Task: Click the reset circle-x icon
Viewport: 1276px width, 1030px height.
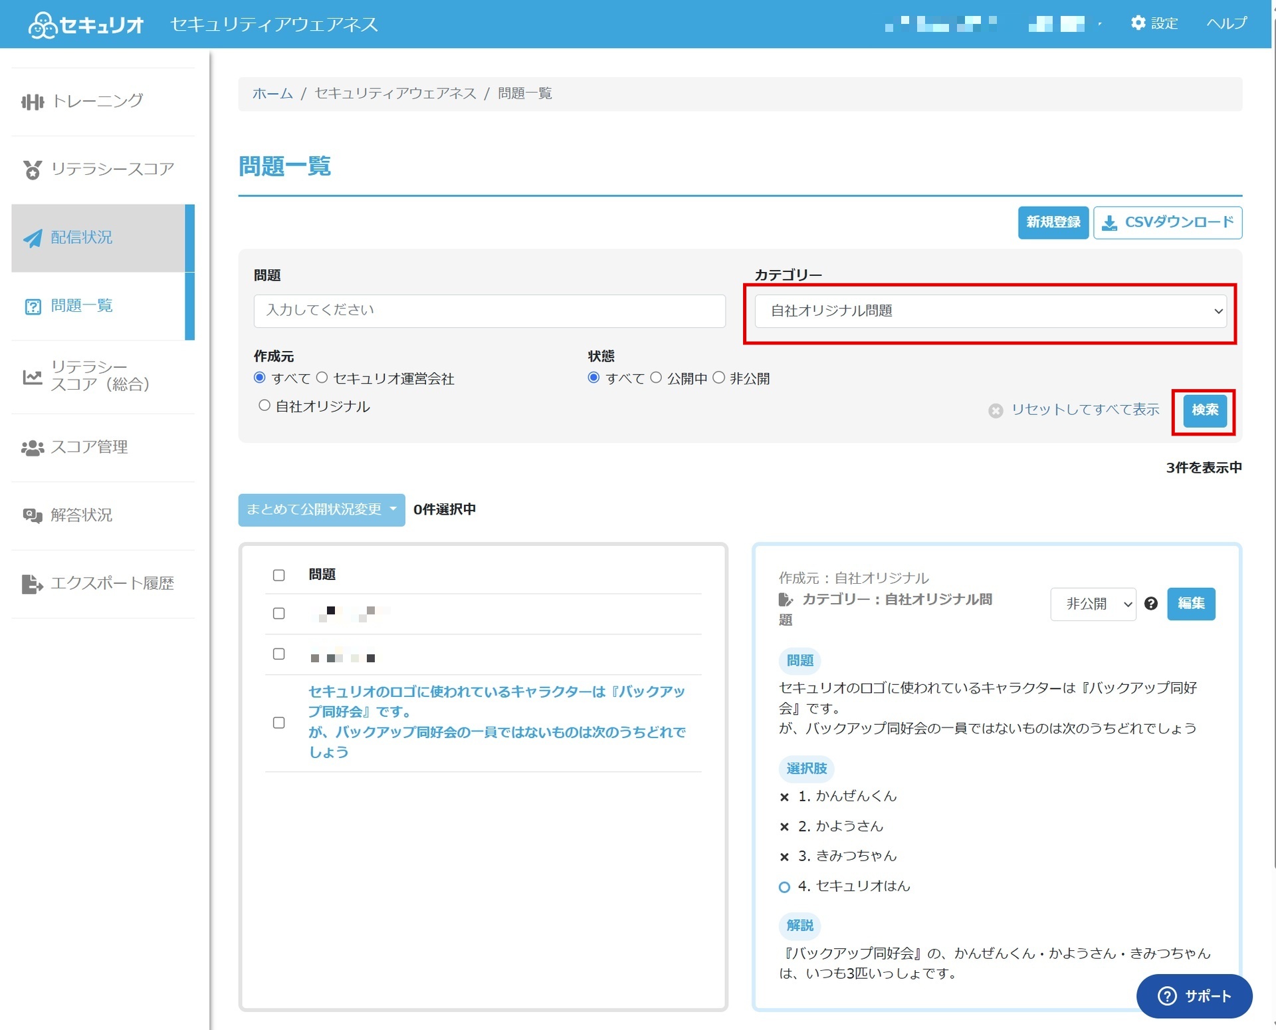Action: coord(995,411)
